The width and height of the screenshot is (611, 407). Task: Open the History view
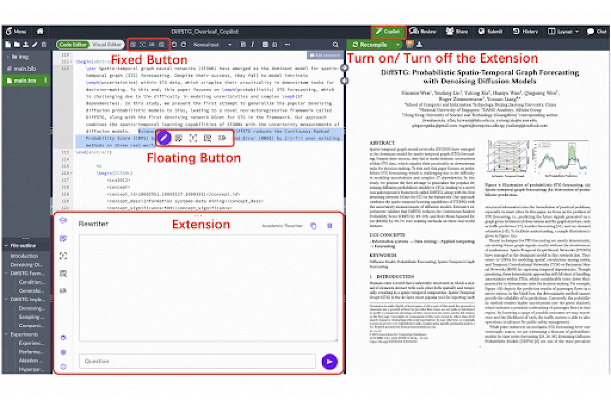(x=525, y=31)
